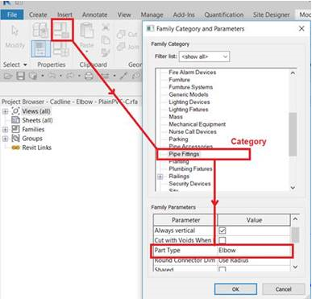Viewport: 312px width, 299px height.
Task: Select Security Devices category
Action: click(x=189, y=184)
